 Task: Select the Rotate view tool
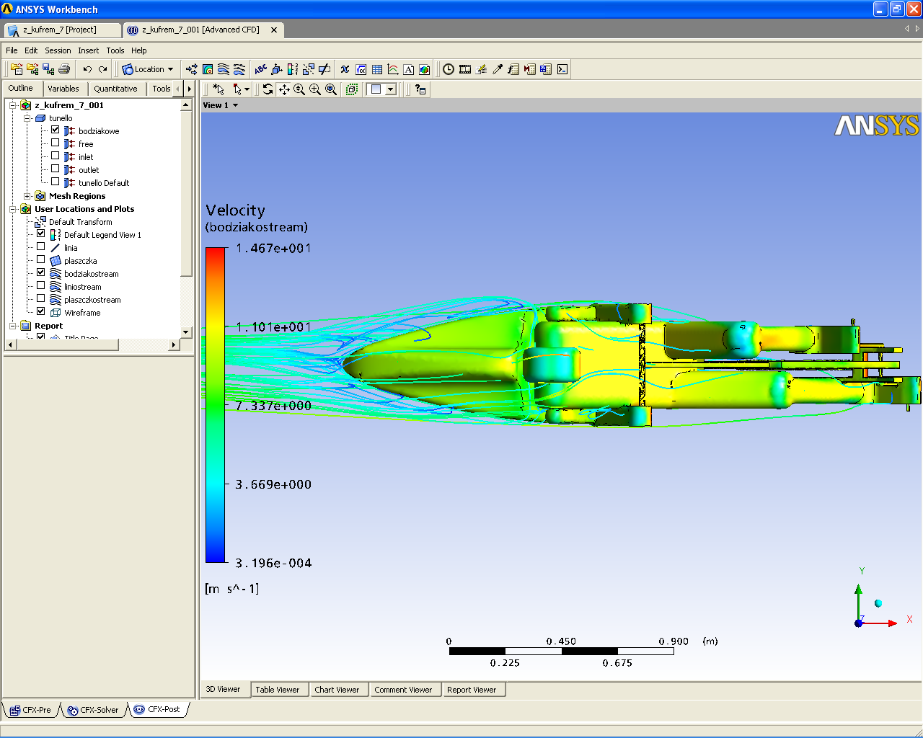pyautogui.click(x=268, y=89)
